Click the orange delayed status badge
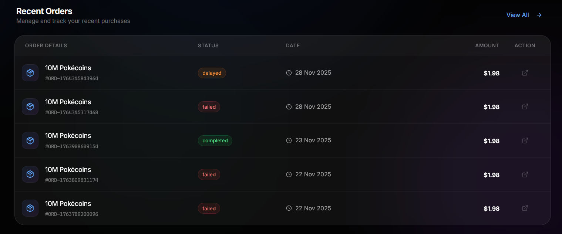Screen dimensions: 562x234 [212, 73]
